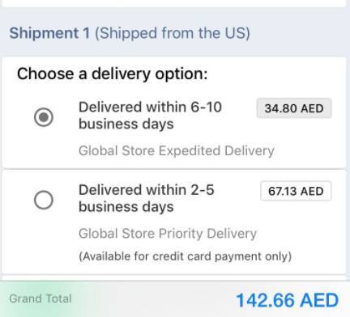The width and height of the screenshot is (350, 317).
Task: Click the 'Choose a delivery option:' heading
Action: tap(113, 74)
